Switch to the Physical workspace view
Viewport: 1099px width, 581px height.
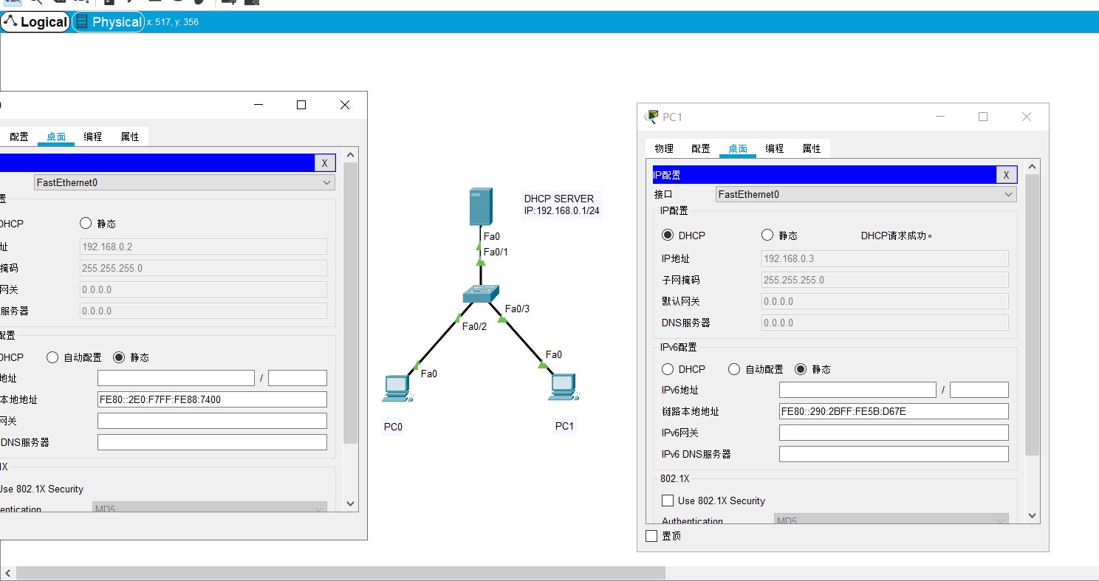109,22
